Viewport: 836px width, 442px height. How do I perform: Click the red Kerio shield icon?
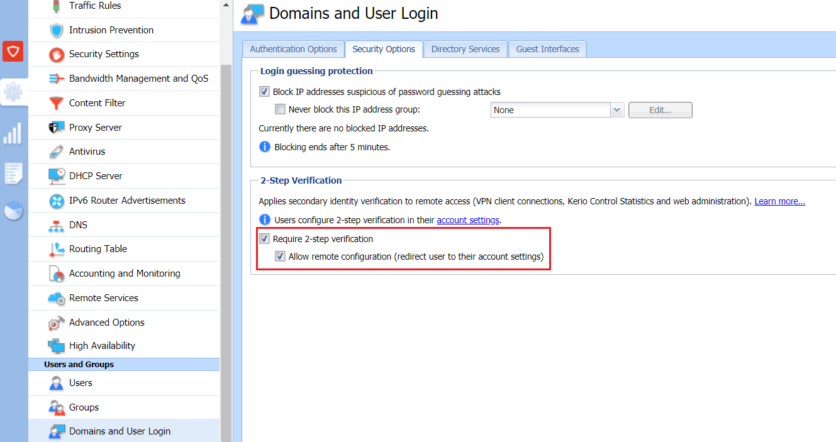[13, 51]
